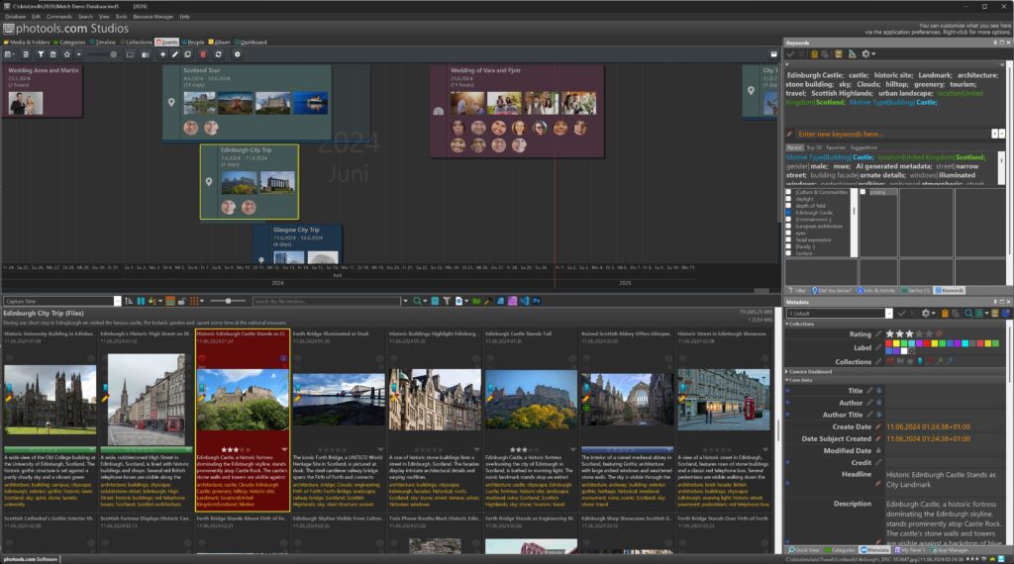Check the depth of field checkbox

click(788, 206)
